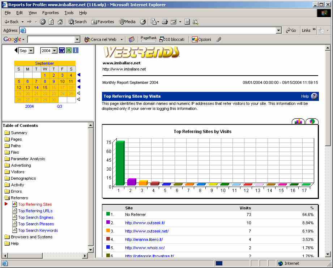This screenshot has height=268, width=333.
Task: Click the Table of Contents scroll-down arrow
Action: [x=91, y=250]
